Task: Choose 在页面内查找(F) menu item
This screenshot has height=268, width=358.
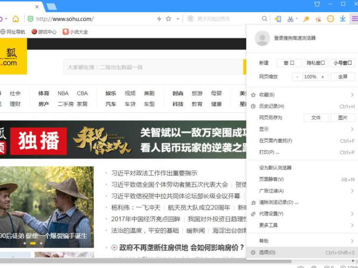Action: 302,141
